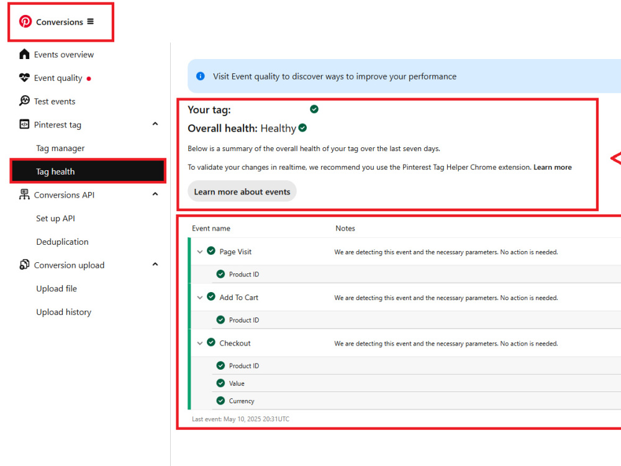Click the Checkout row's note text
The height and width of the screenshot is (466, 621).
tap(446, 344)
